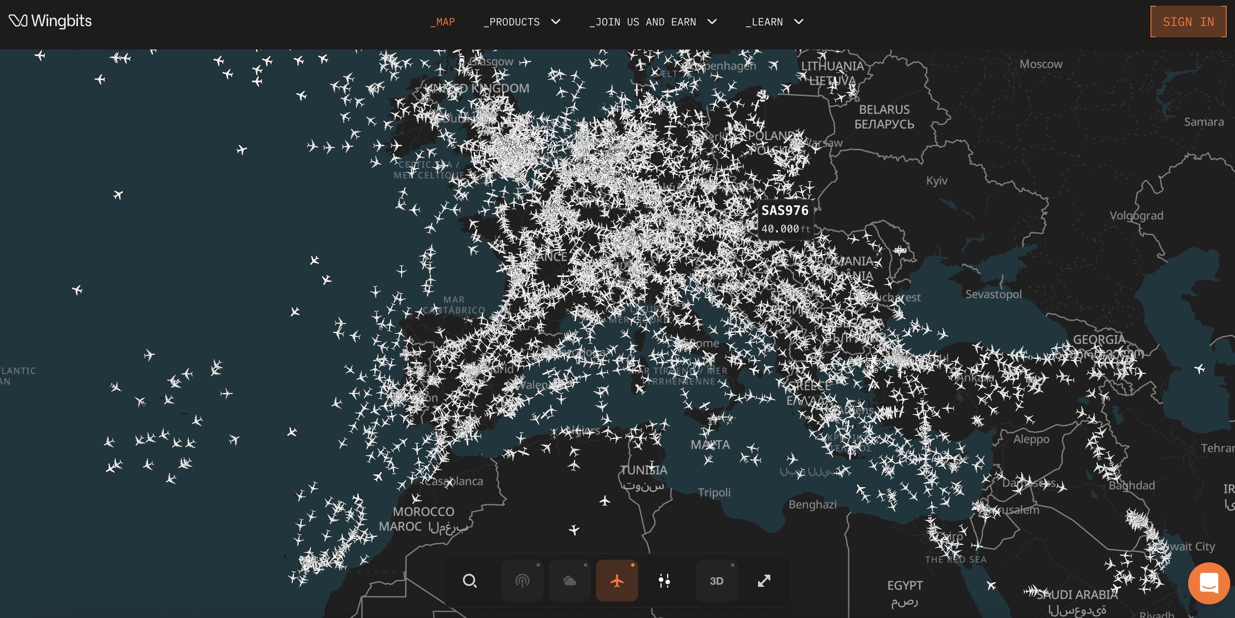Open the flight search magnifier
The width and height of the screenshot is (1235, 618).
click(x=469, y=581)
